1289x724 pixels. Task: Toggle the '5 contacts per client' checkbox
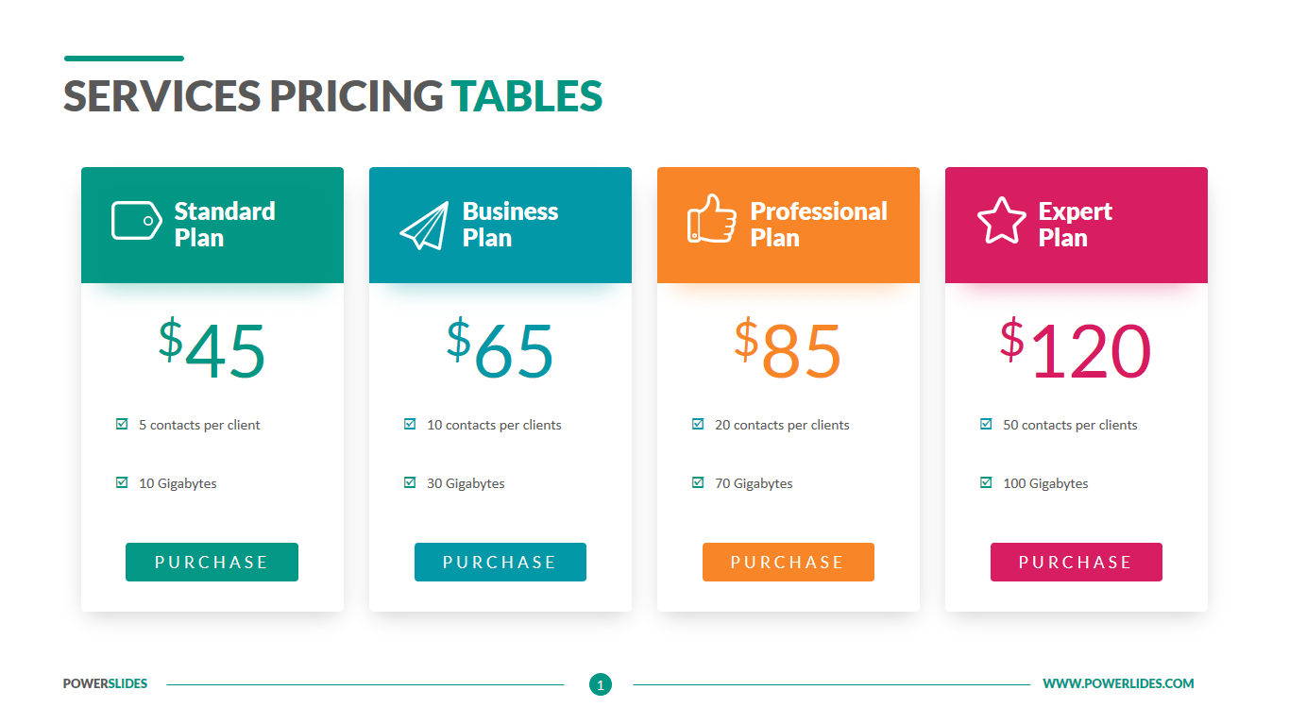click(122, 424)
